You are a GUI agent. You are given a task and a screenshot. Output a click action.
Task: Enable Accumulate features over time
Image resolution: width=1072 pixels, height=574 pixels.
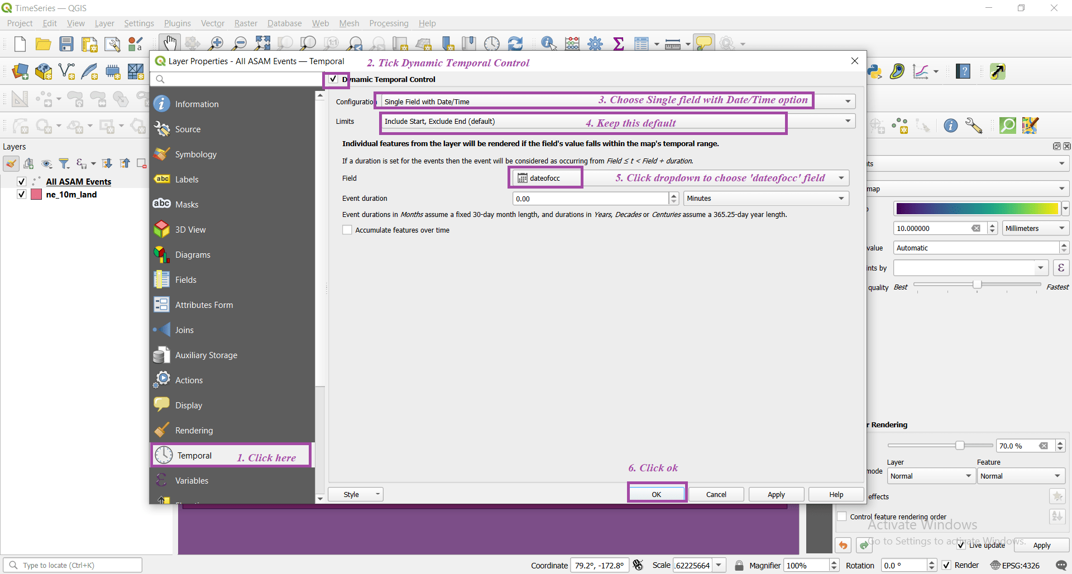point(347,230)
